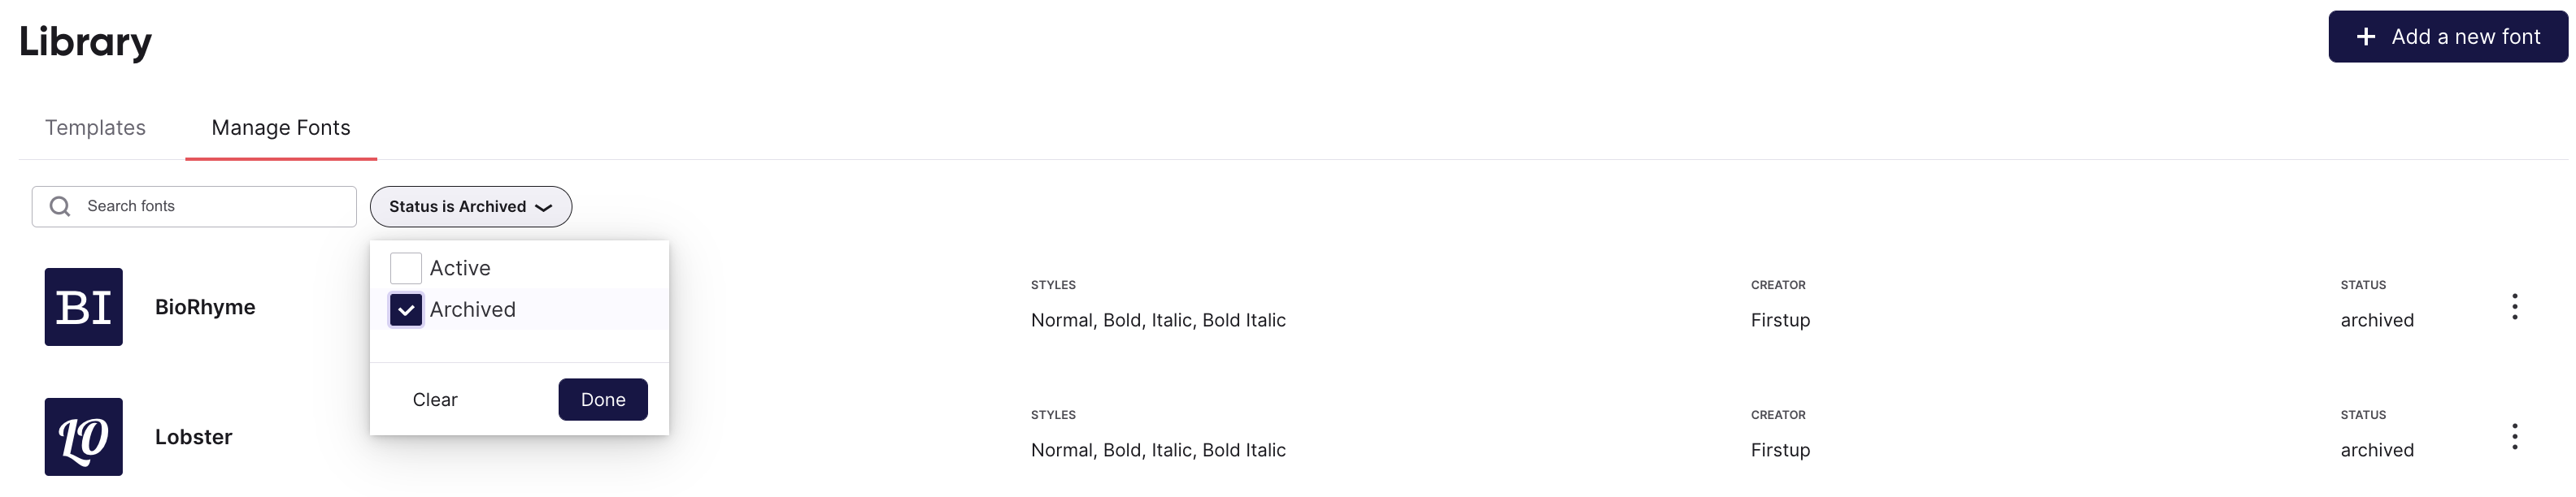The height and width of the screenshot is (497, 2576).
Task: Select the Lobster font name
Action: click(x=193, y=437)
